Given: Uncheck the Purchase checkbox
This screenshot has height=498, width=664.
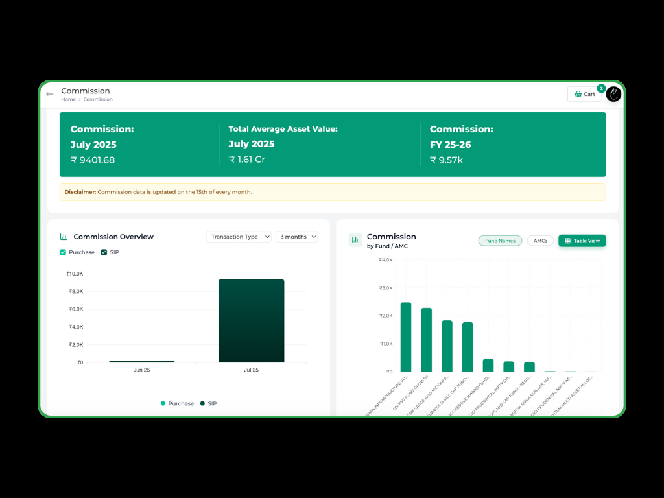Looking at the screenshot, I should pyautogui.click(x=63, y=252).
